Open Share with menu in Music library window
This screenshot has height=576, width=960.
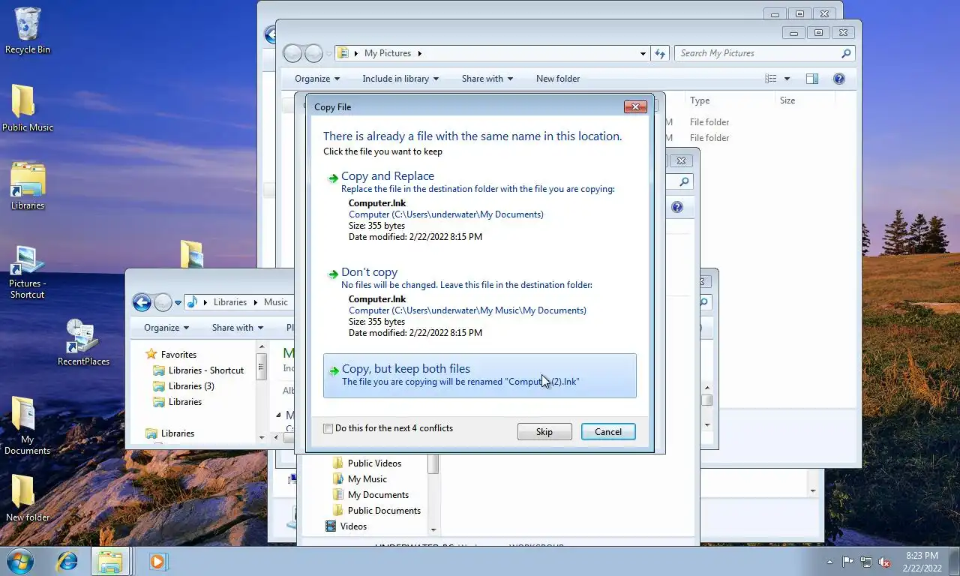click(x=238, y=328)
